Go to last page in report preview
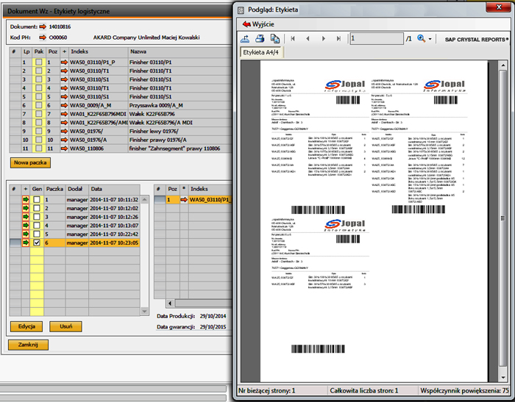Image resolution: width=515 pixels, height=402 pixels. click(x=338, y=39)
